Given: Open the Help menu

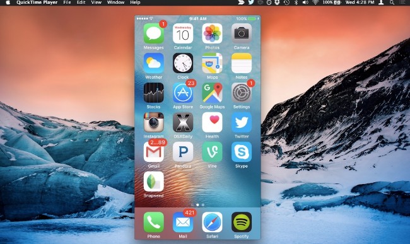Looking at the screenshot, I should coord(135,3).
